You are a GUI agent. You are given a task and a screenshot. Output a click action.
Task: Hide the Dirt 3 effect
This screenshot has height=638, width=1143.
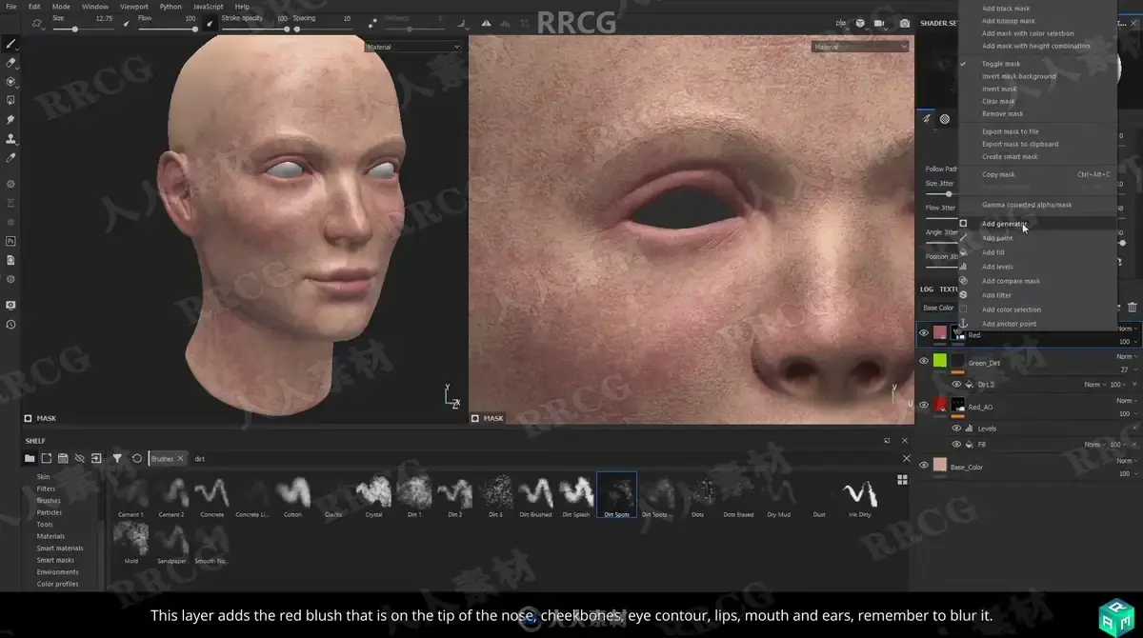pyautogui.click(x=956, y=385)
